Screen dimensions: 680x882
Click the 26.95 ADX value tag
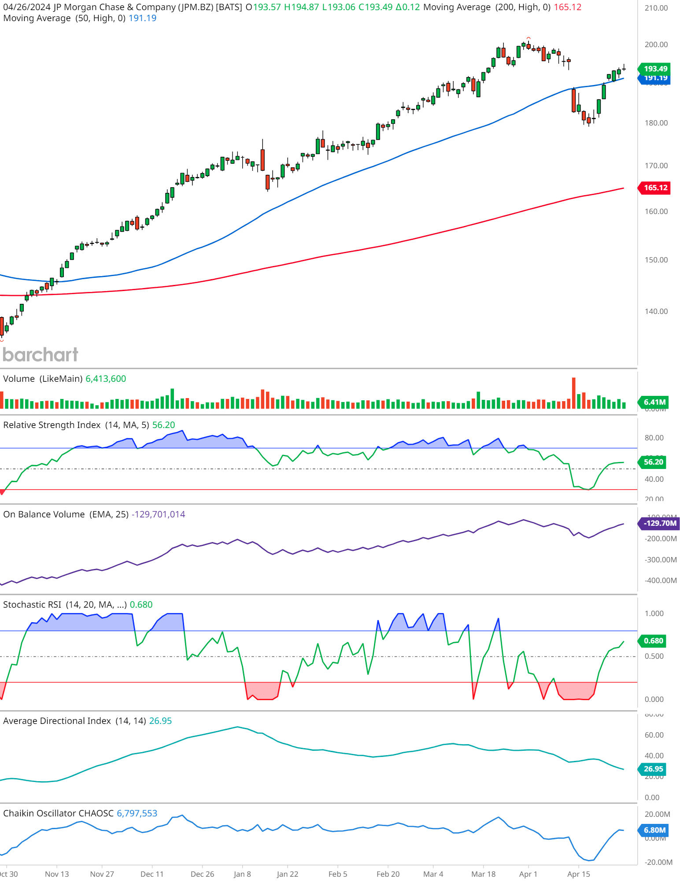(653, 769)
